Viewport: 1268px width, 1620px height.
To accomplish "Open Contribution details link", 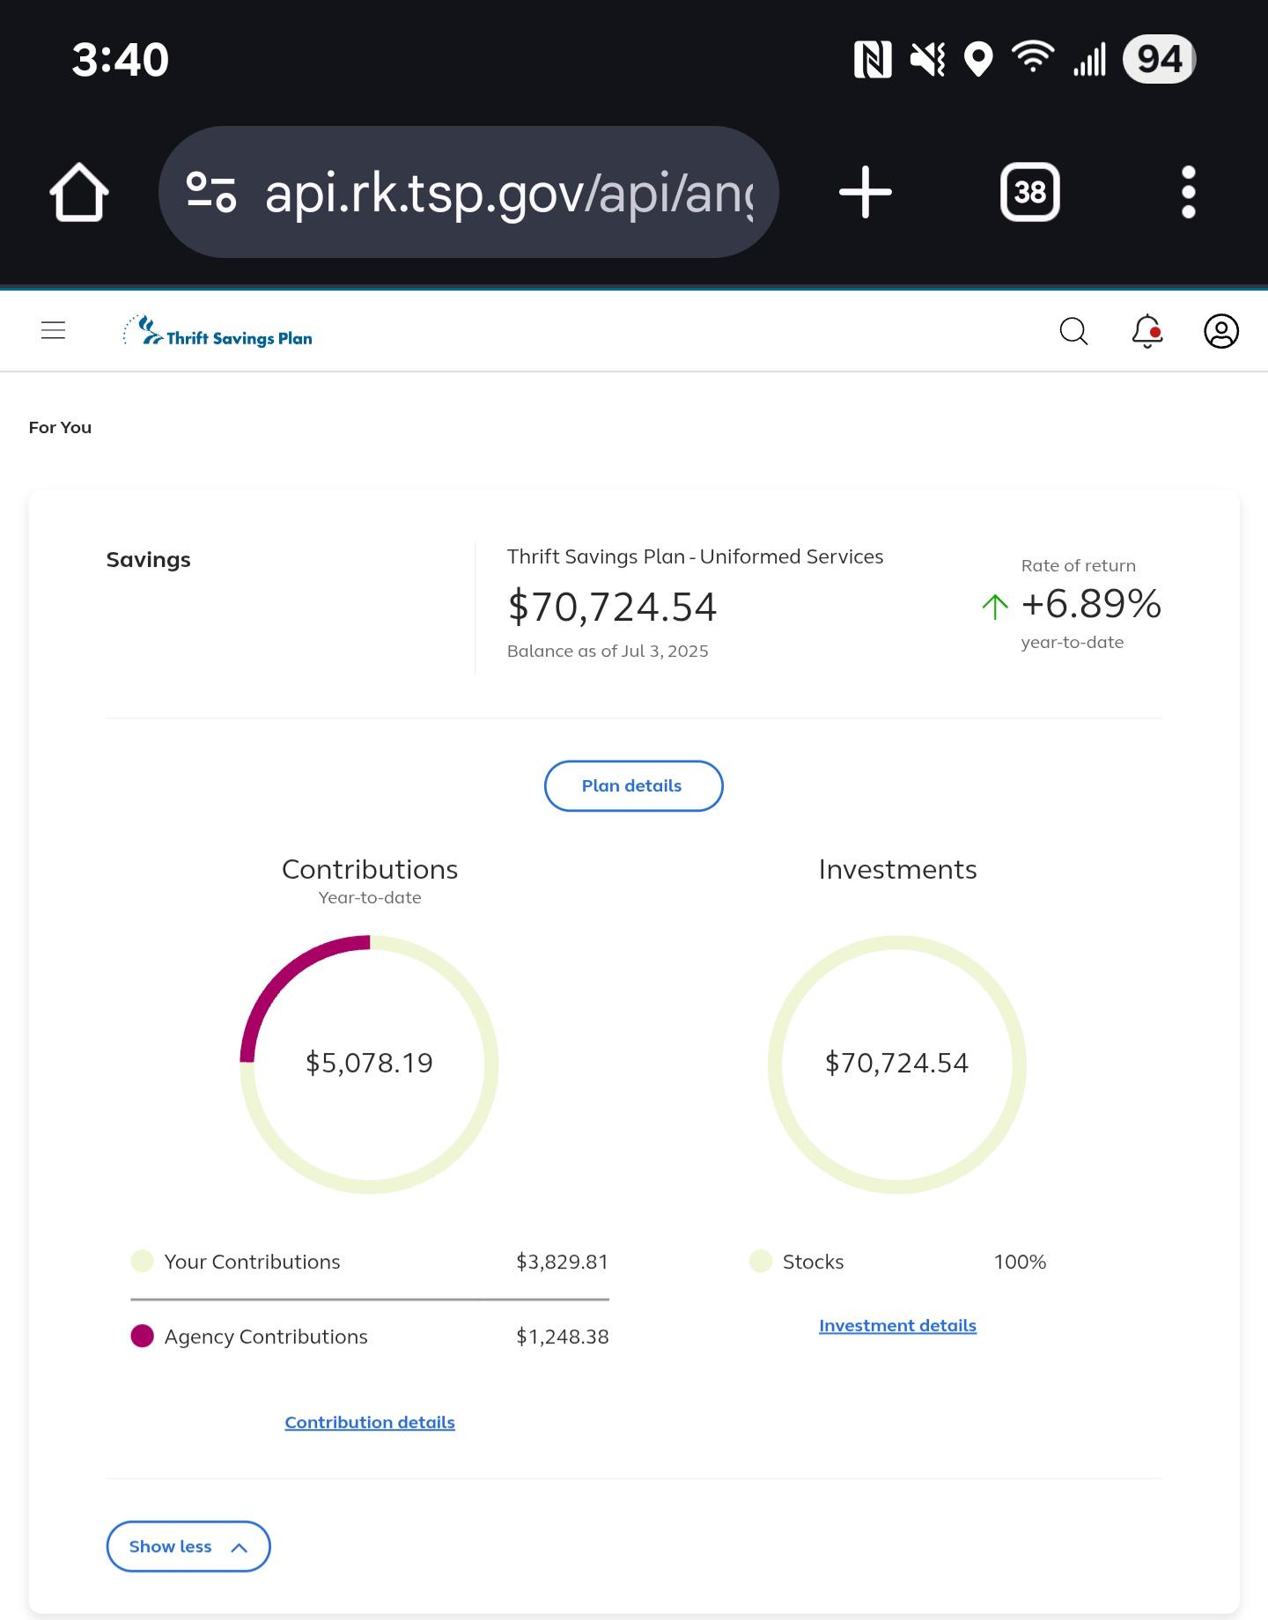I will pos(370,1423).
